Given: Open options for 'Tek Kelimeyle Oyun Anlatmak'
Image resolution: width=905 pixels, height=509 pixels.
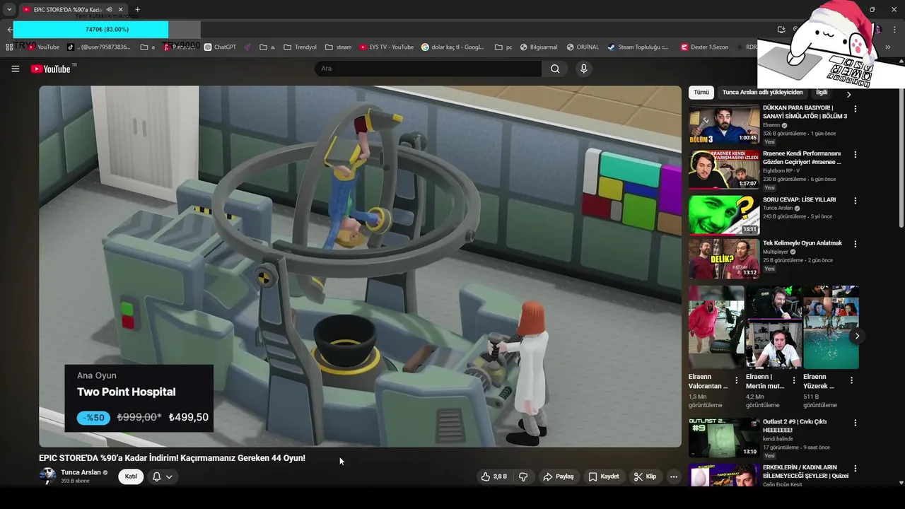Looking at the screenshot, I should [x=855, y=244].
